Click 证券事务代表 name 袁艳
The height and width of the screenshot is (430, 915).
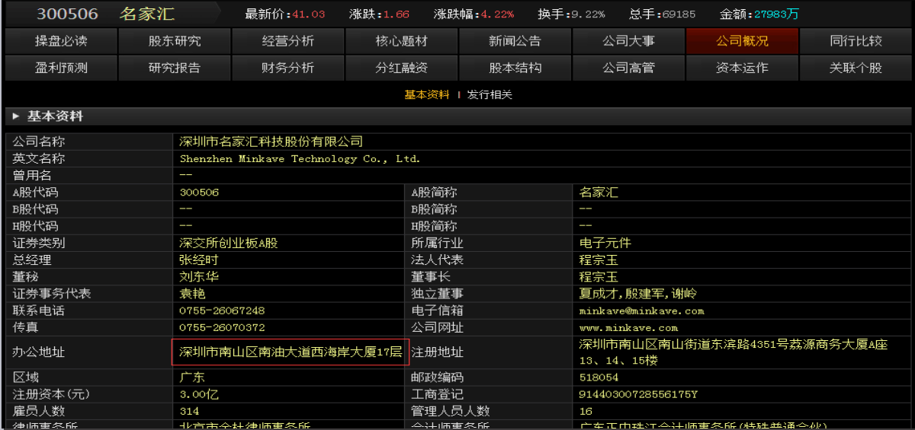coord(192,294)
